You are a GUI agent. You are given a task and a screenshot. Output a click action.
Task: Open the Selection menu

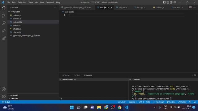[x=22, y=2]
